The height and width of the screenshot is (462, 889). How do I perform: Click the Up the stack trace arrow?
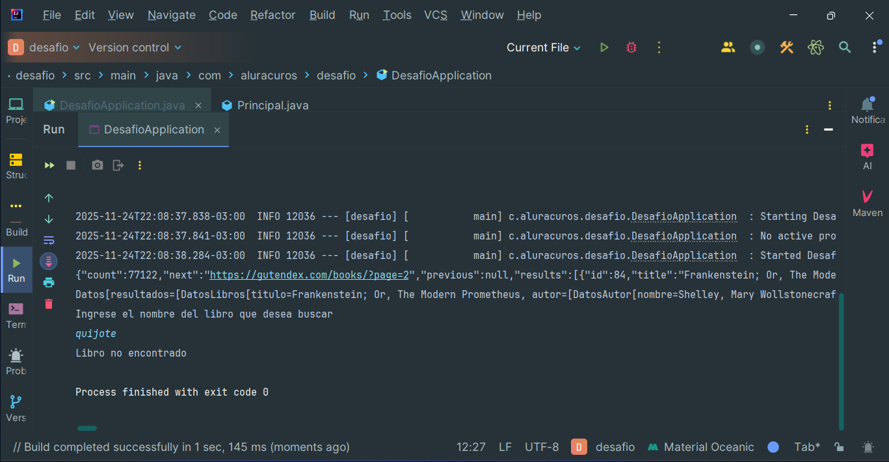(49, 198)
